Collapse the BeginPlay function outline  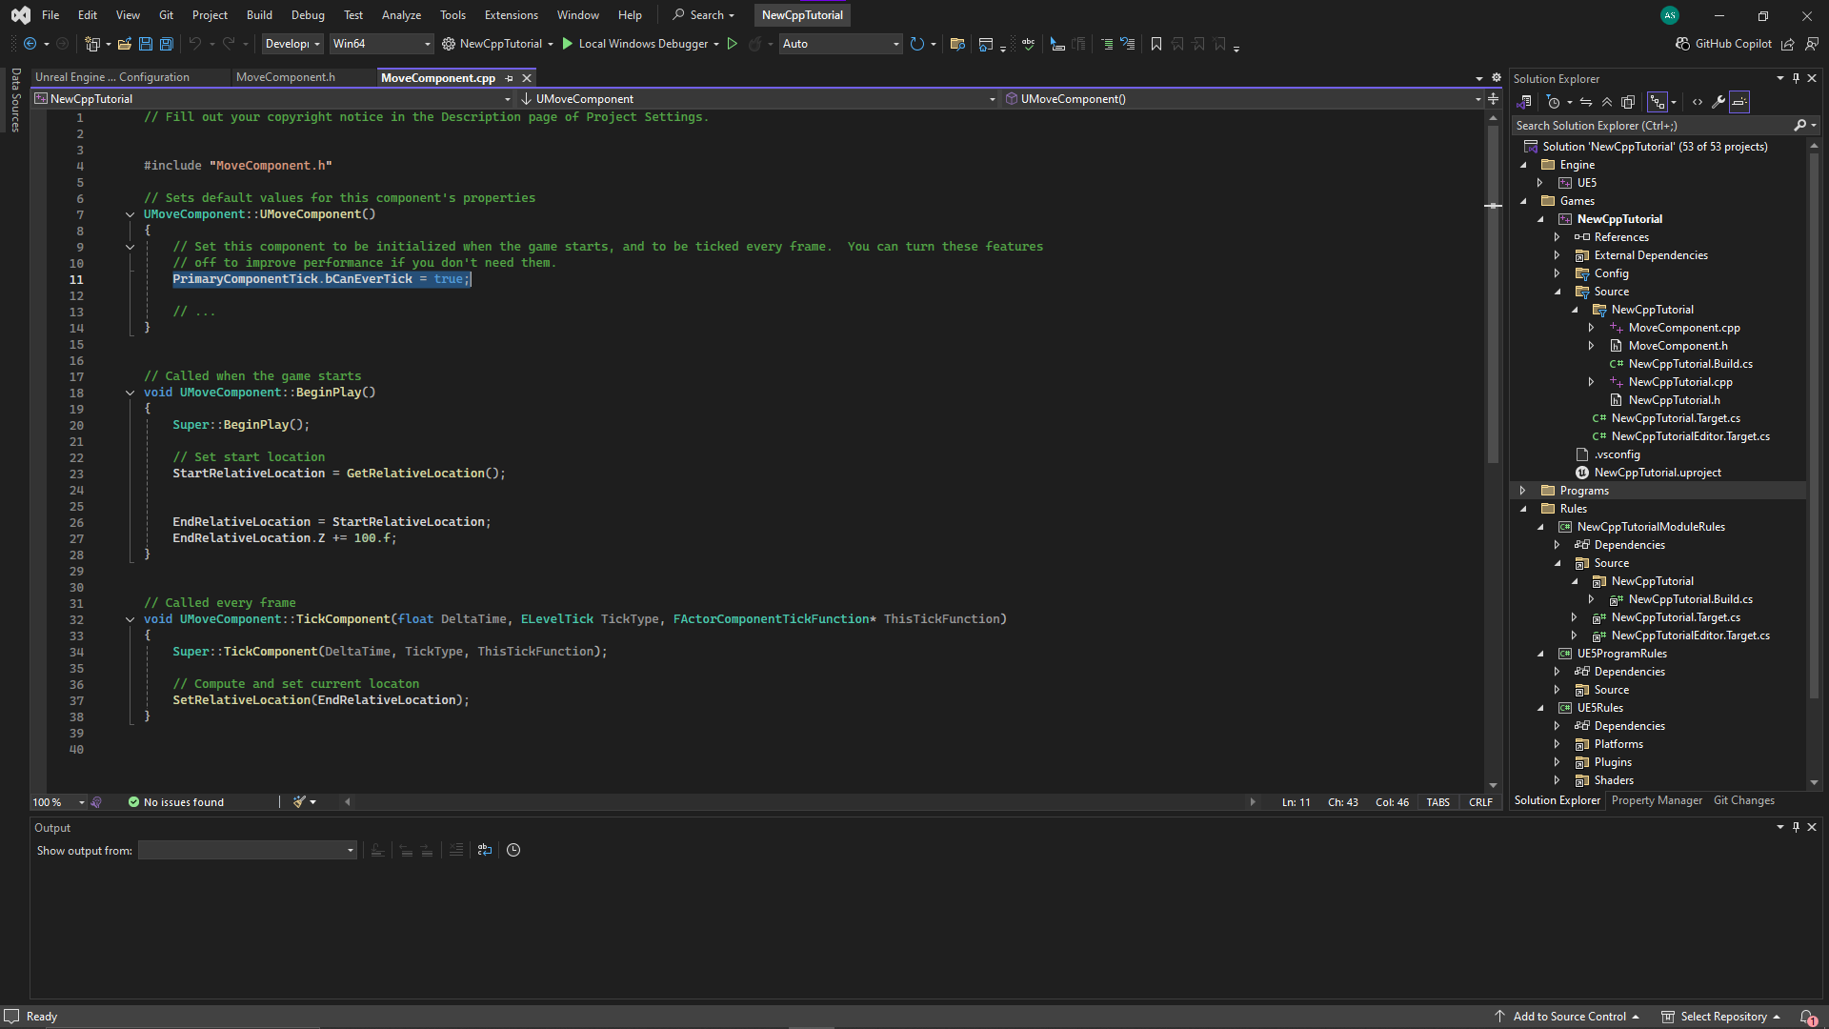click(x=130, y=393)
